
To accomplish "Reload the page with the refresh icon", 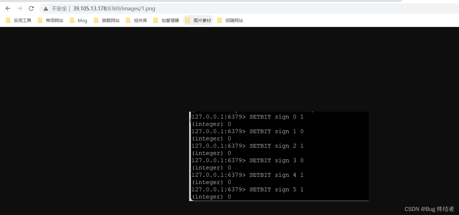I will coord(31,8).
